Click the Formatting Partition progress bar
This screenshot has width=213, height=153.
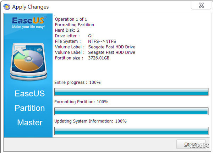point(131,111)
